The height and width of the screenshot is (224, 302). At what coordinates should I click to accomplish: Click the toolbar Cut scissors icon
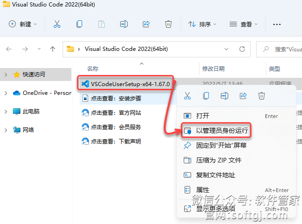[57, 24]
